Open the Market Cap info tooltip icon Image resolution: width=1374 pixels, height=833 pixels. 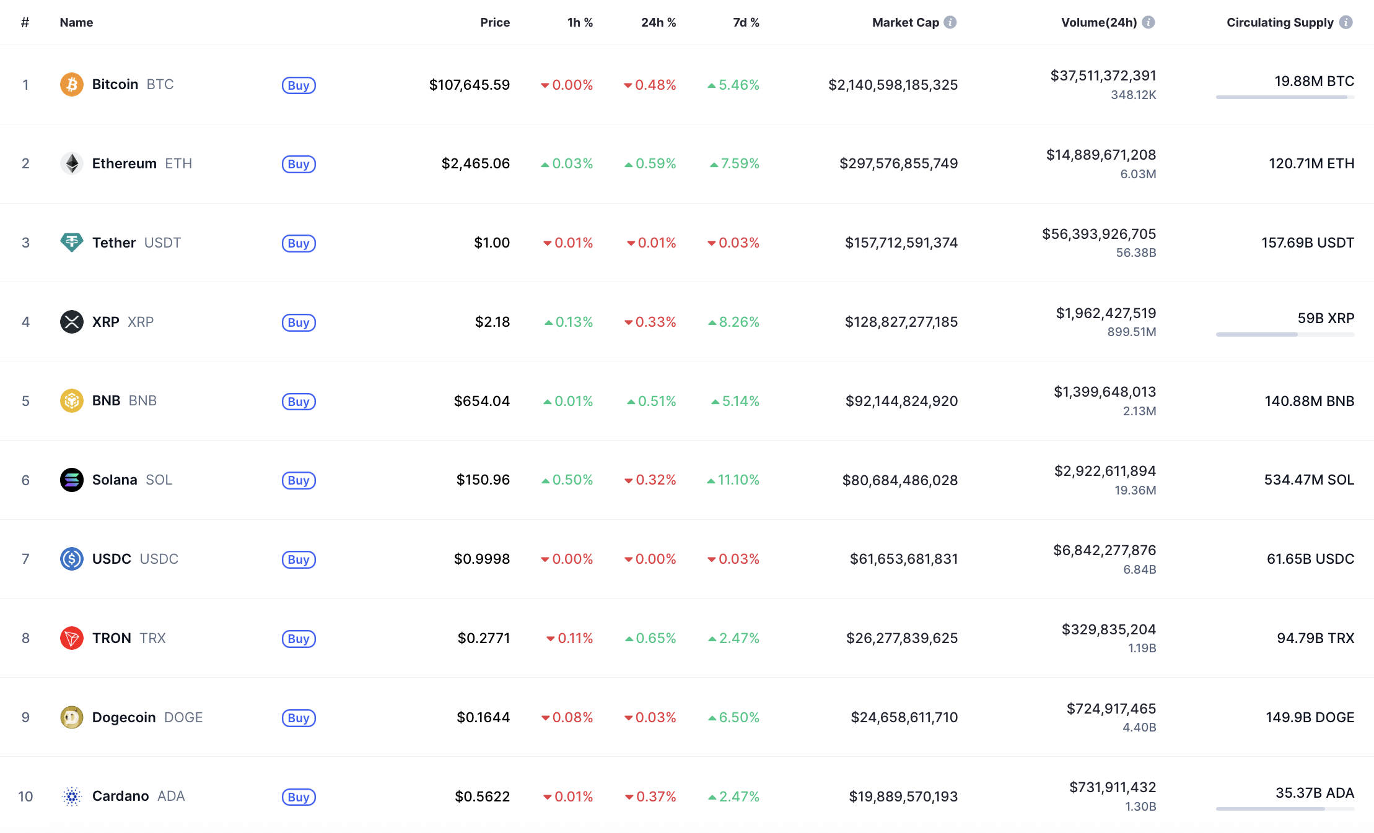950,22
